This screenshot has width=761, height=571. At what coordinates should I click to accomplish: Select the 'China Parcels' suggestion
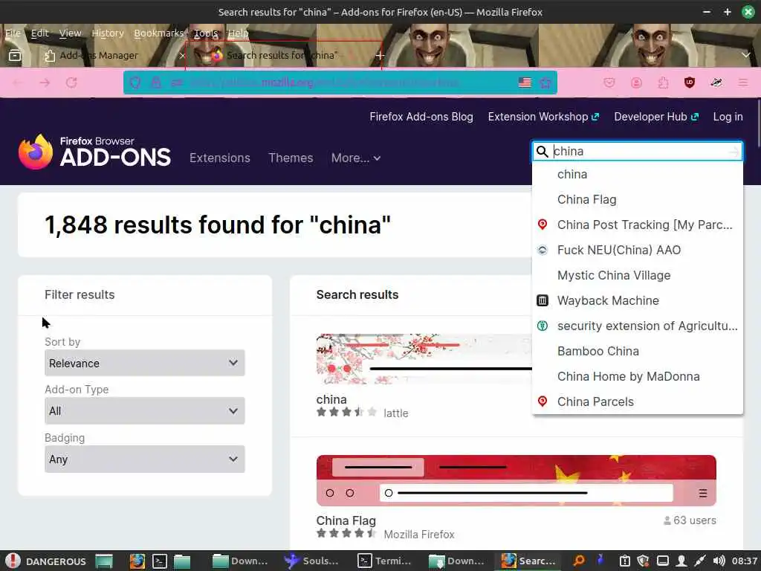tap(637, 401)
